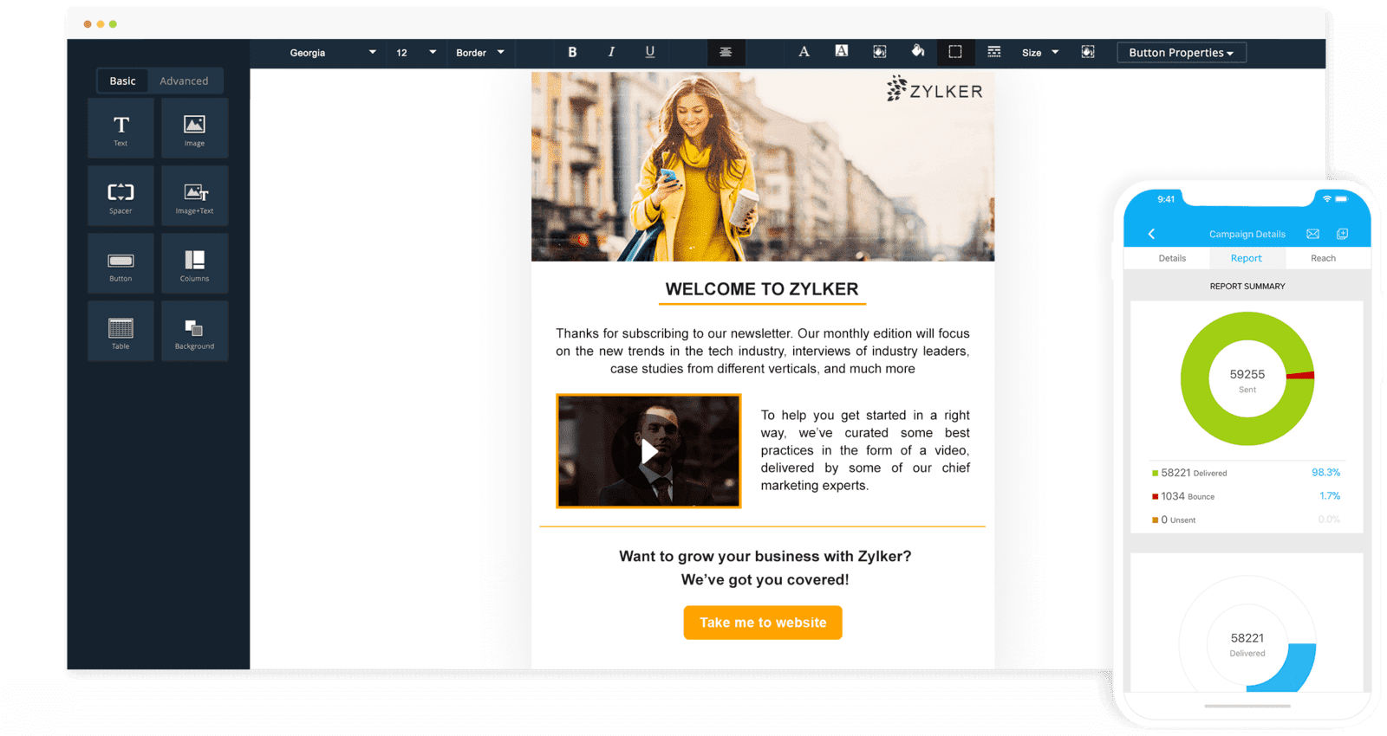Select the dashed square border tool

point(955,52)
